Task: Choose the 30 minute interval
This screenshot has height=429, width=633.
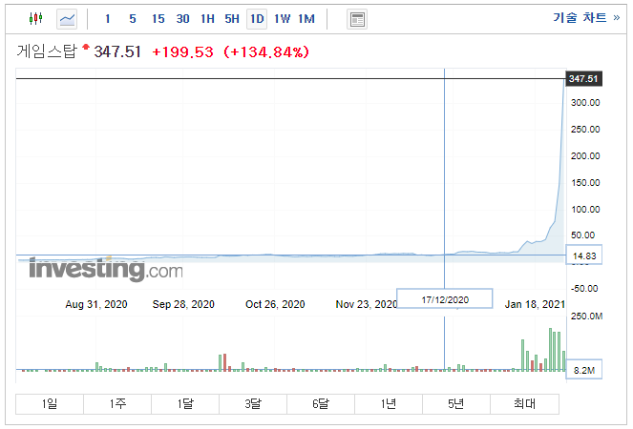Action: click(183, 19)
